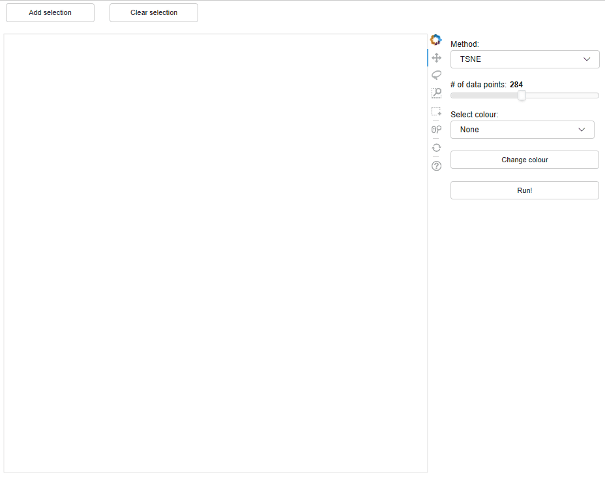Reset the plot view
Viewport: 605px width, 477px height.
437,147
